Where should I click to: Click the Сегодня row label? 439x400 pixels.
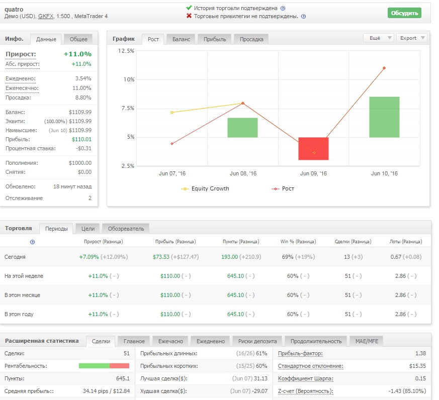(15, 257)
